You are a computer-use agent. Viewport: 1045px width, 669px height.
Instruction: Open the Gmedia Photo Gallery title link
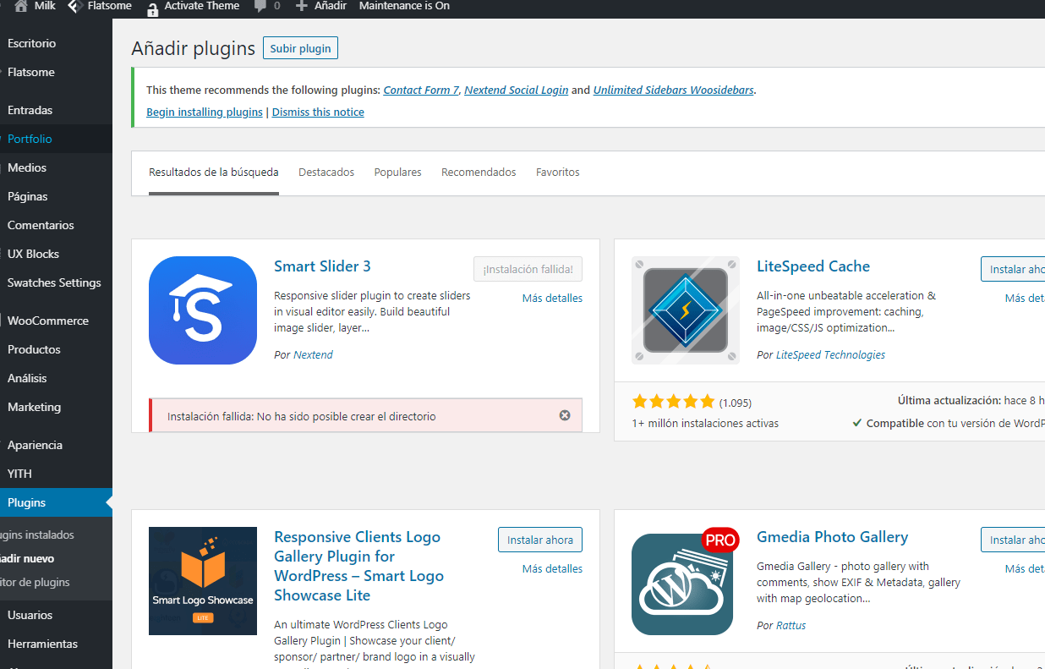tap(832, 536)
